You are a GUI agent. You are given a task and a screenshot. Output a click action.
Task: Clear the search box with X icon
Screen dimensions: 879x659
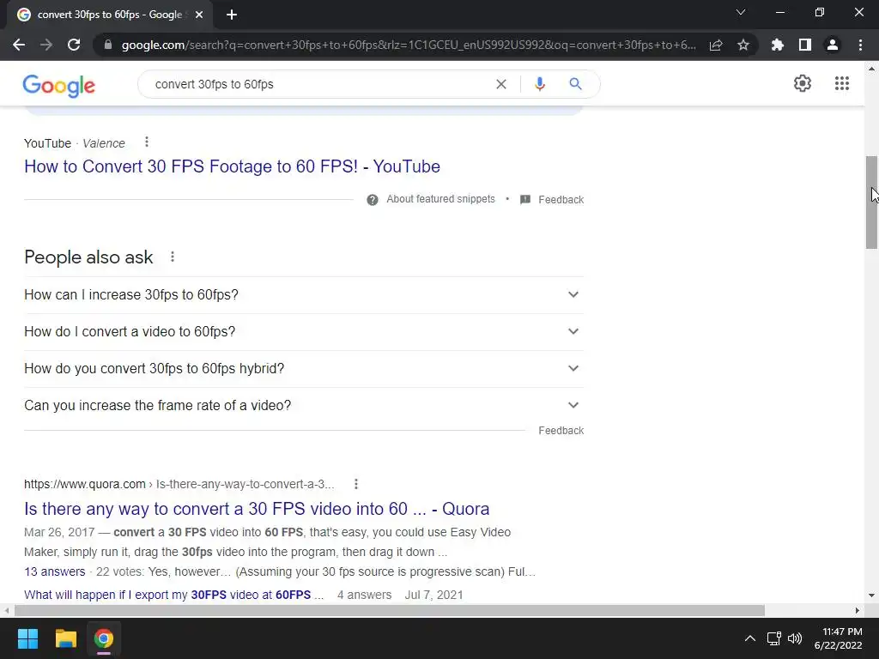click(501, 84)
